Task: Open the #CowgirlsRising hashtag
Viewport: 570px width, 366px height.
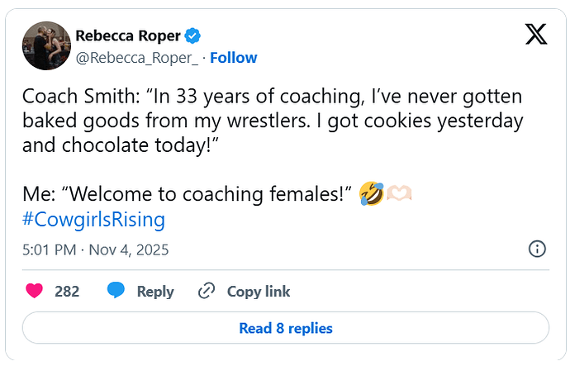Action: 94,220
